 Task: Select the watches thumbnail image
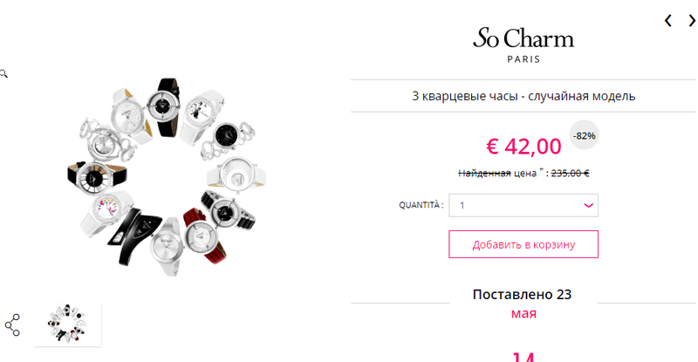68,324
